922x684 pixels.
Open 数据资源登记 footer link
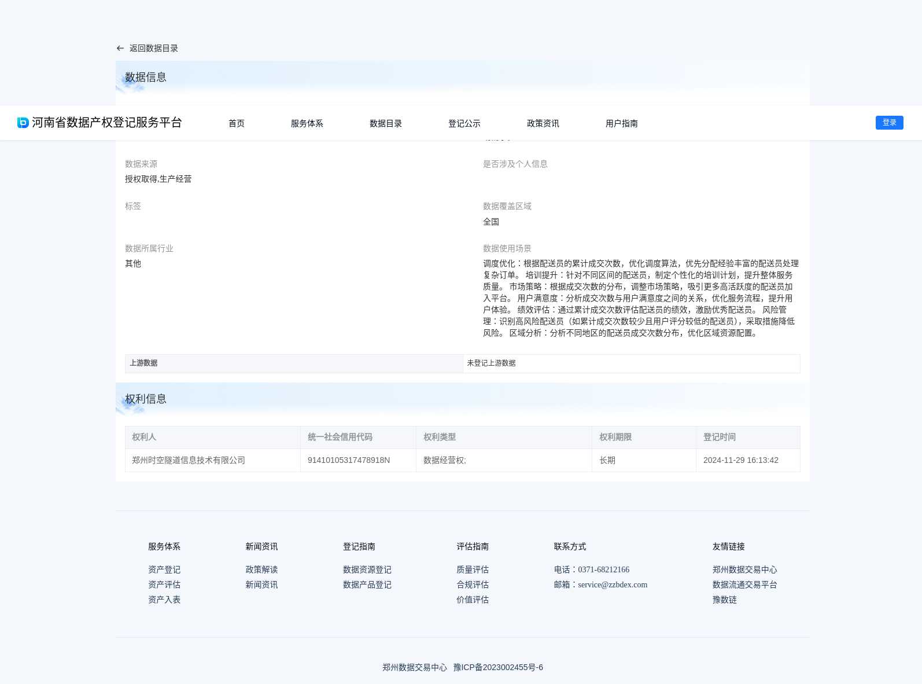coord(367,570)
